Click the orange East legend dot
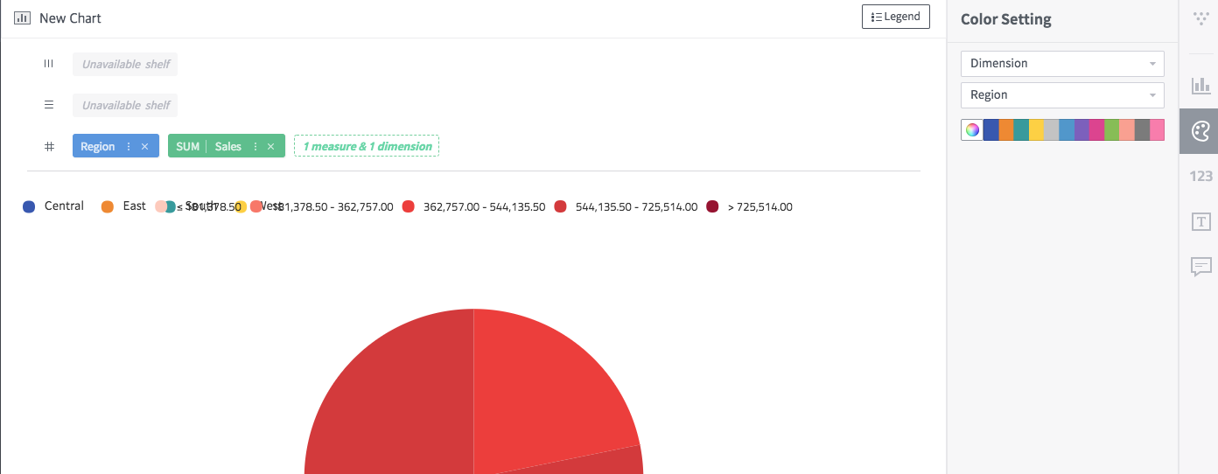Screen dimensions: 1218x474 coord(108,206)
